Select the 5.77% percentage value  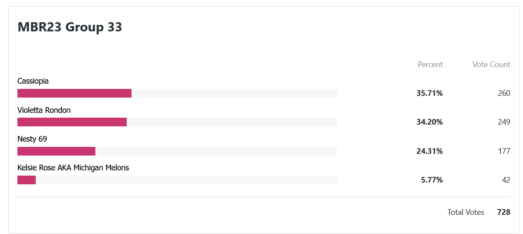coord(432,180)
